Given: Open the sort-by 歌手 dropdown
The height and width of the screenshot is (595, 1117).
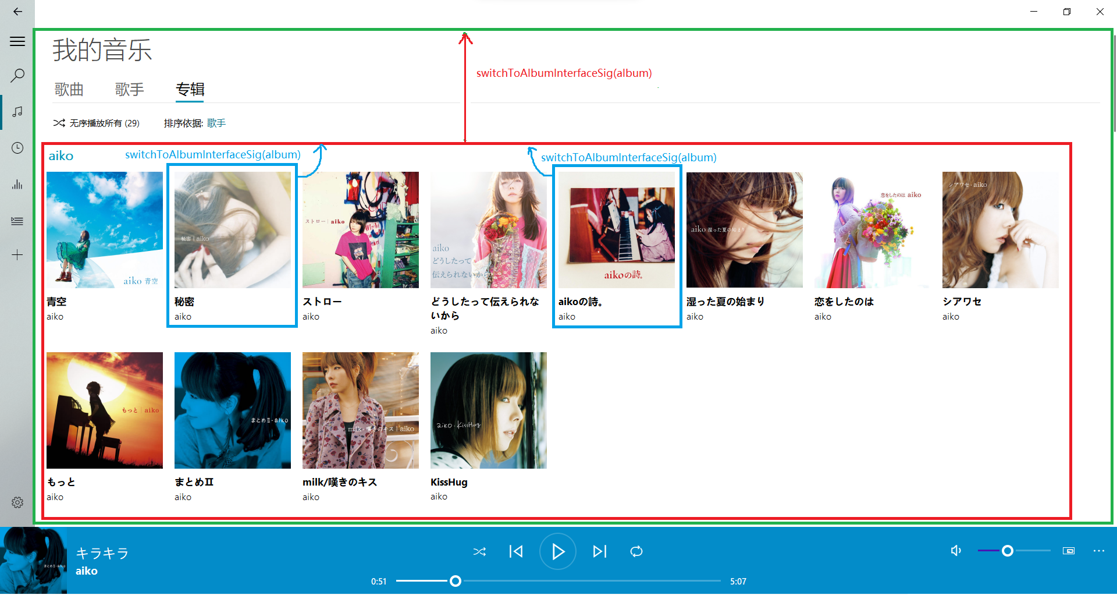Looking at the screenshot, I should (216, 123).
